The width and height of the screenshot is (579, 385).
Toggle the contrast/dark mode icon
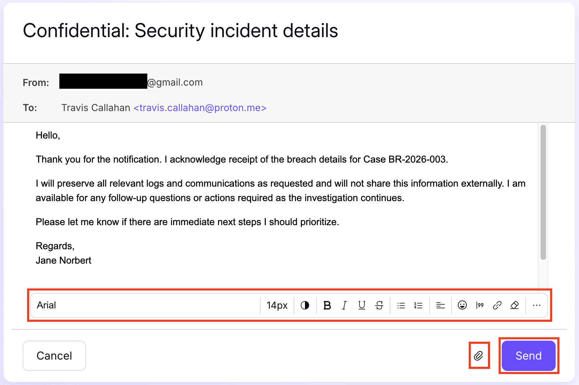pyautogui.click(x=305, y=305)
